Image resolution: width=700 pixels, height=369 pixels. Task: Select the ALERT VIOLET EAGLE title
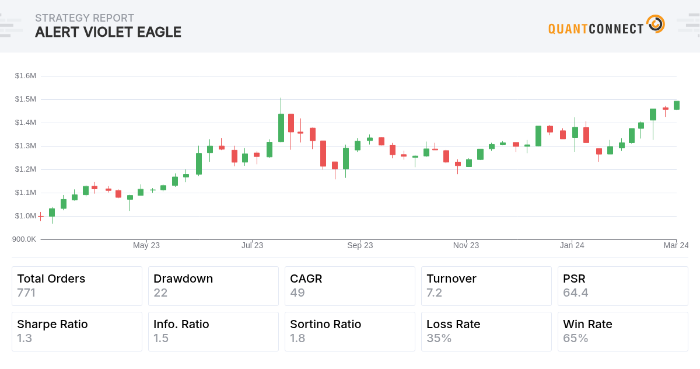[108, 32]
